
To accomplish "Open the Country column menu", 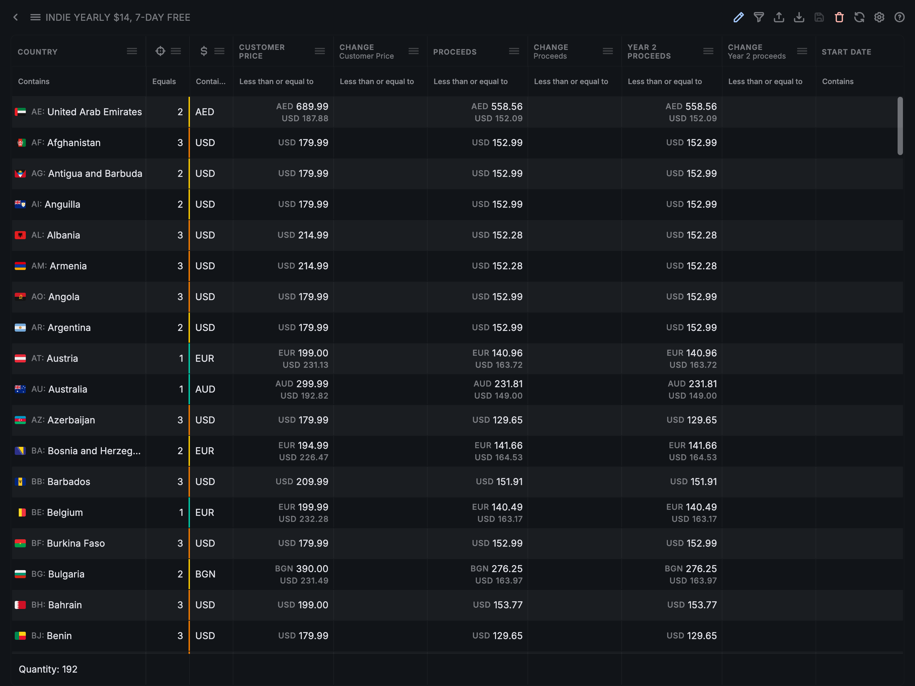I will 132,51.
